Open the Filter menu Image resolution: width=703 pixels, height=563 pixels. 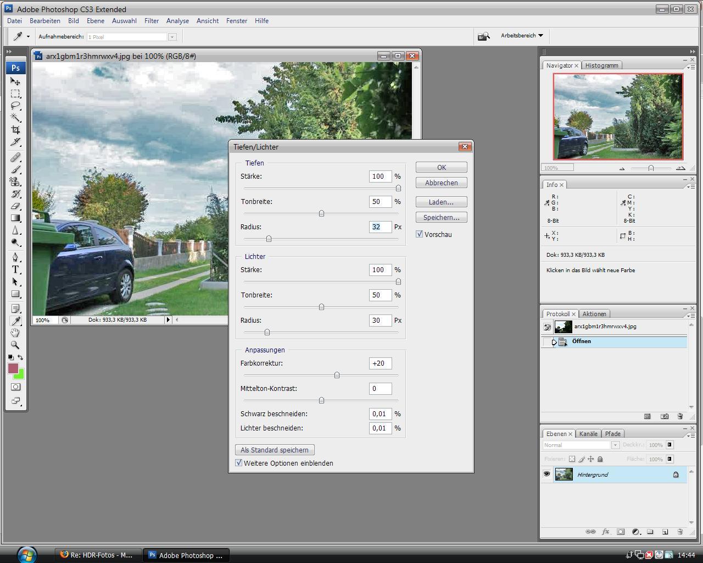point(152,21)
